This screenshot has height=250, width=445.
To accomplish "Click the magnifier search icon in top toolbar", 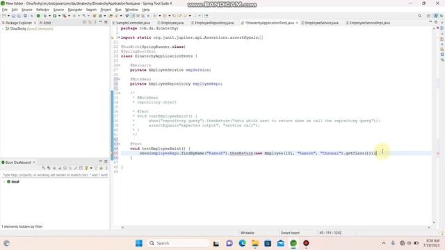I will tap(419, 16).
